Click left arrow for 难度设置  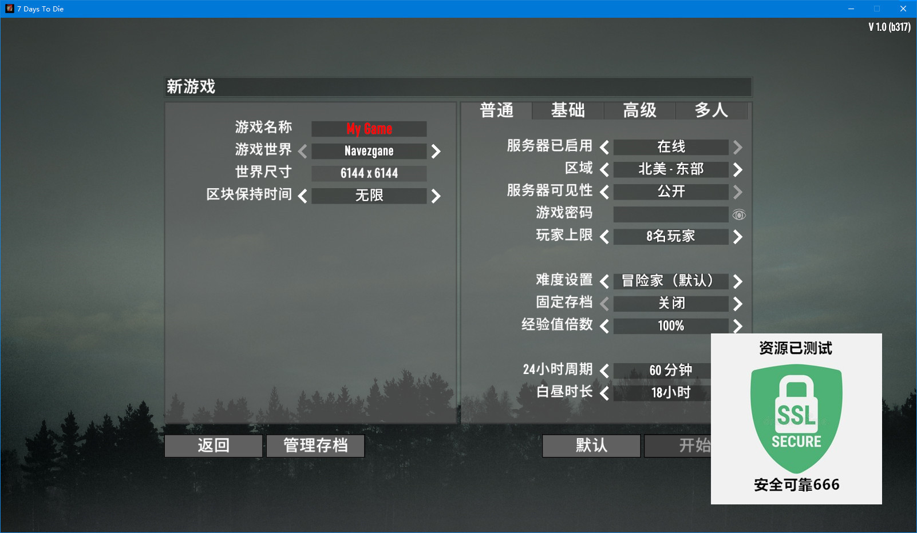pyautogui.click(x=604, y=281)
